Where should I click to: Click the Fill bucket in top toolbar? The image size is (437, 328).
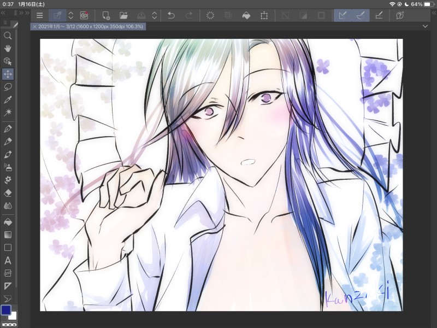tap(246, 16)
